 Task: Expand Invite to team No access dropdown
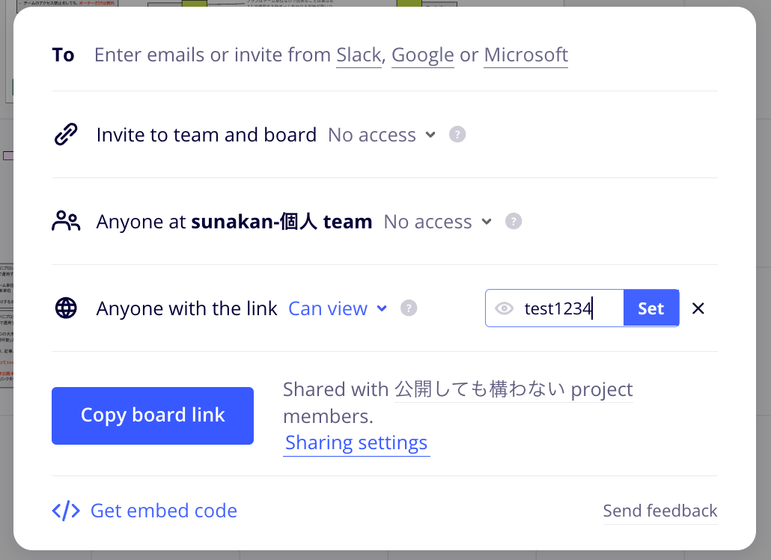coord(382,135)
